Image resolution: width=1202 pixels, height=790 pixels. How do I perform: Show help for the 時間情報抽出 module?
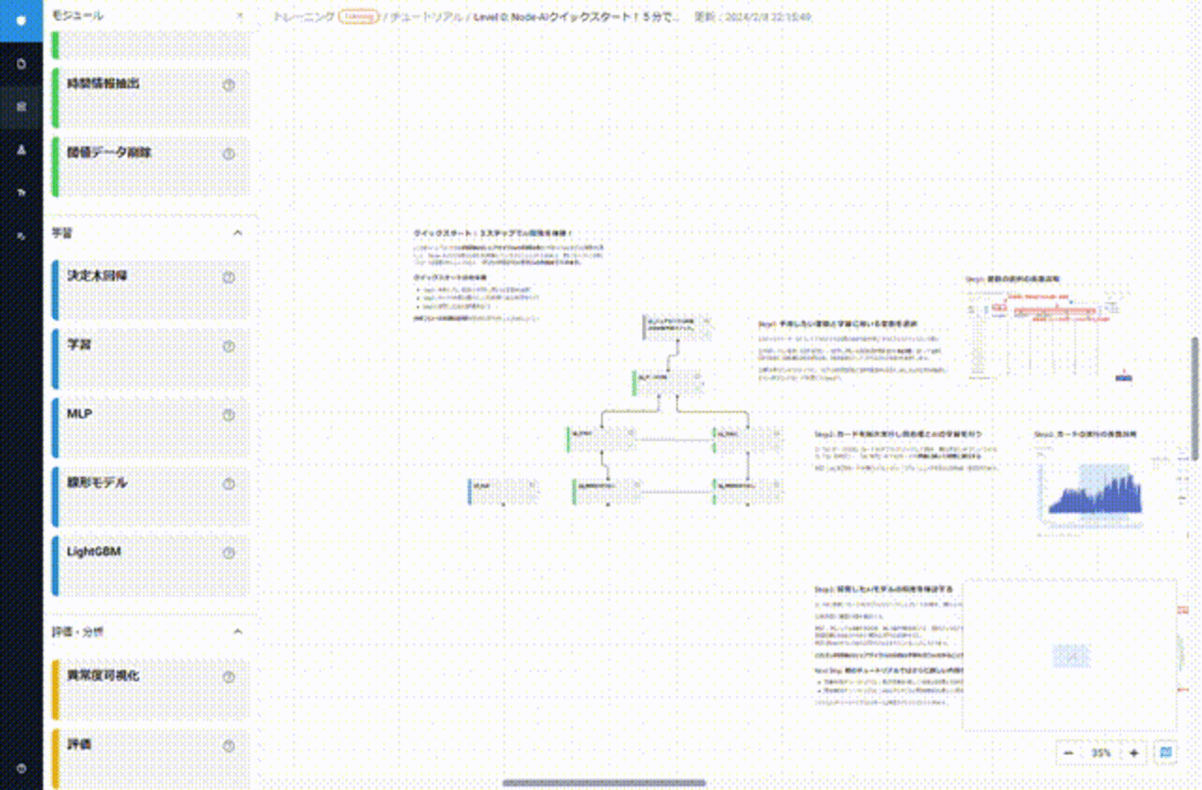point(228,85)
